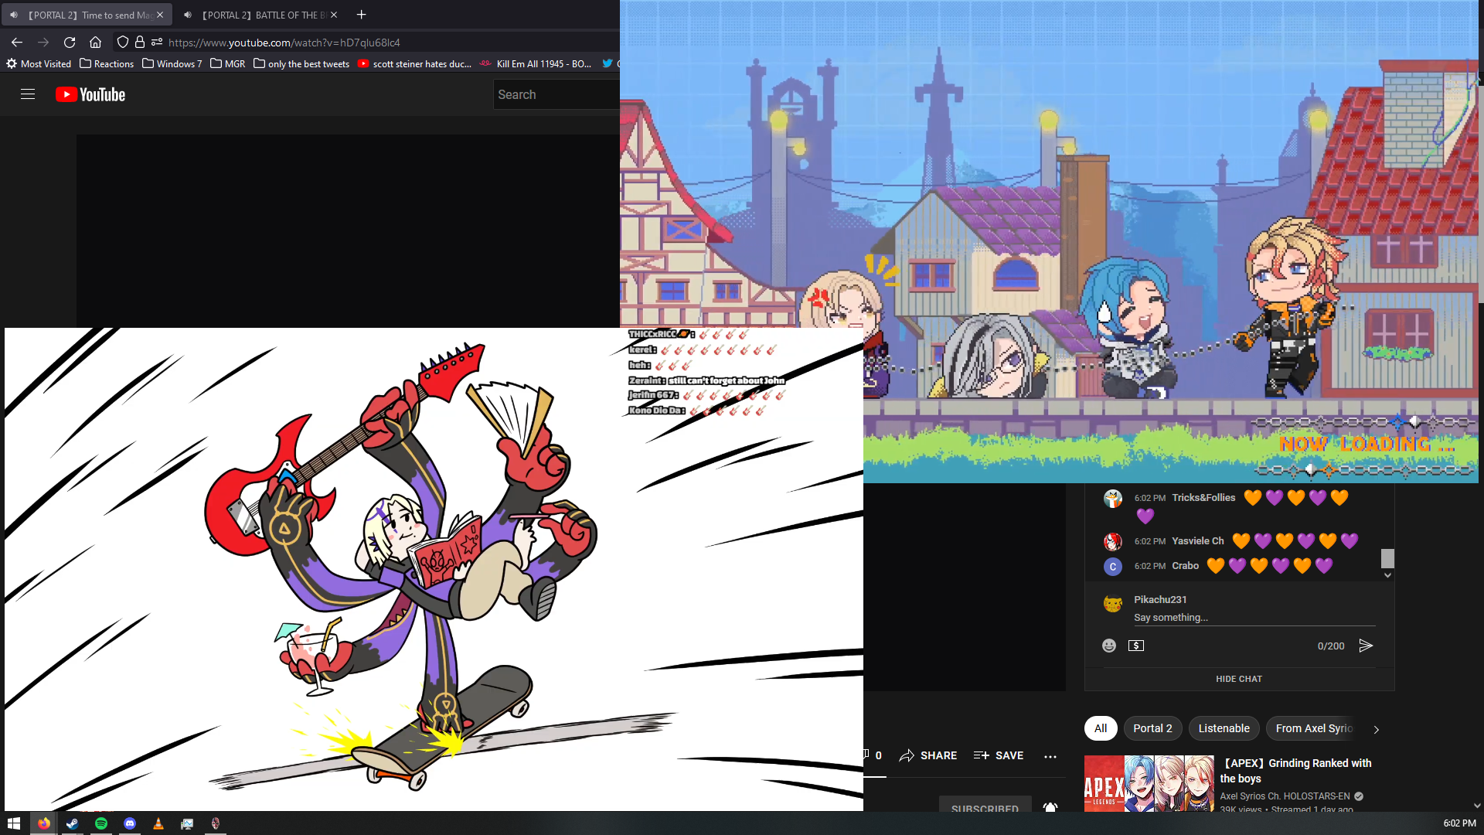Open the Twitter bookmark icon
The height and width of the screenshot is (835, 1484).
608,63
